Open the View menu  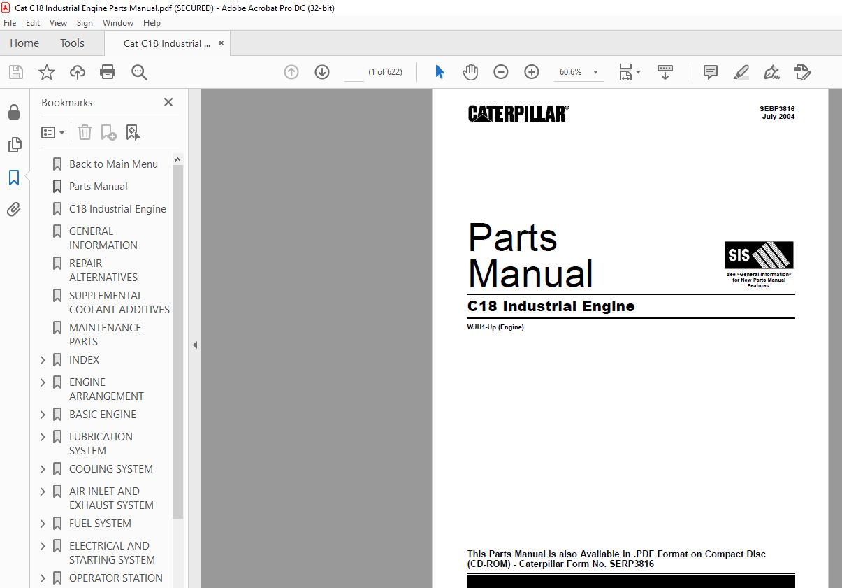(59, 23)
